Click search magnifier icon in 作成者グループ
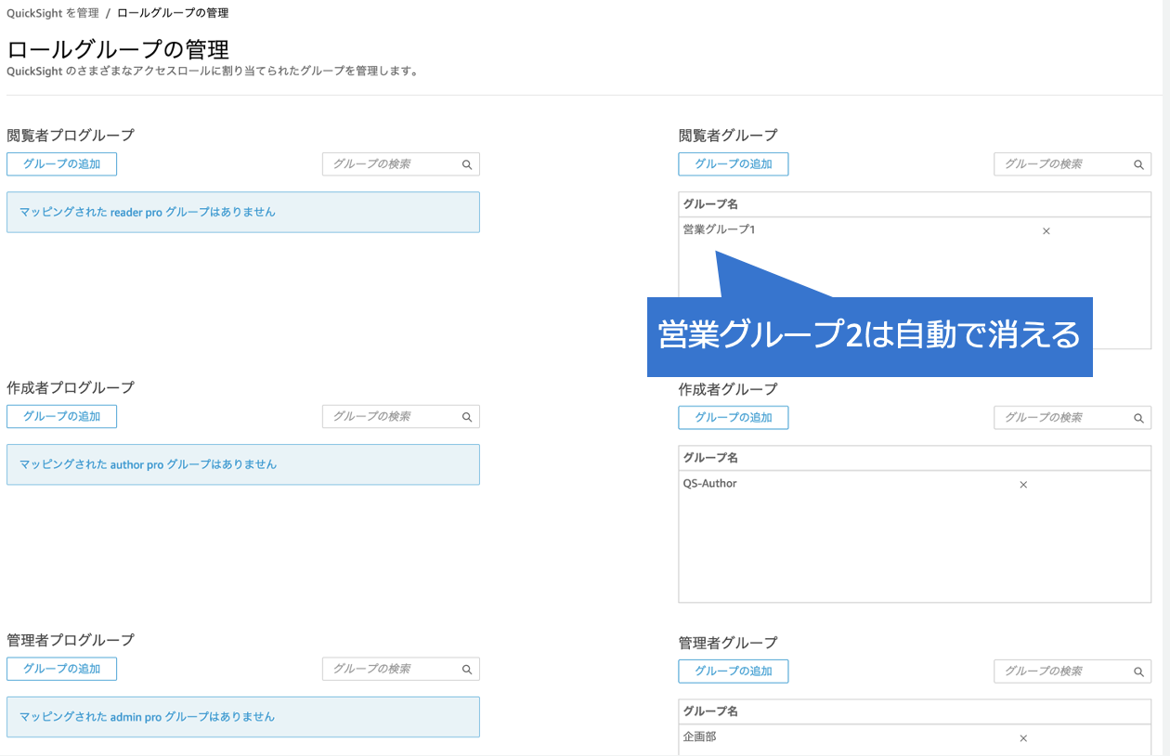Screen dimensions: 1170x756 (1138, 419)
